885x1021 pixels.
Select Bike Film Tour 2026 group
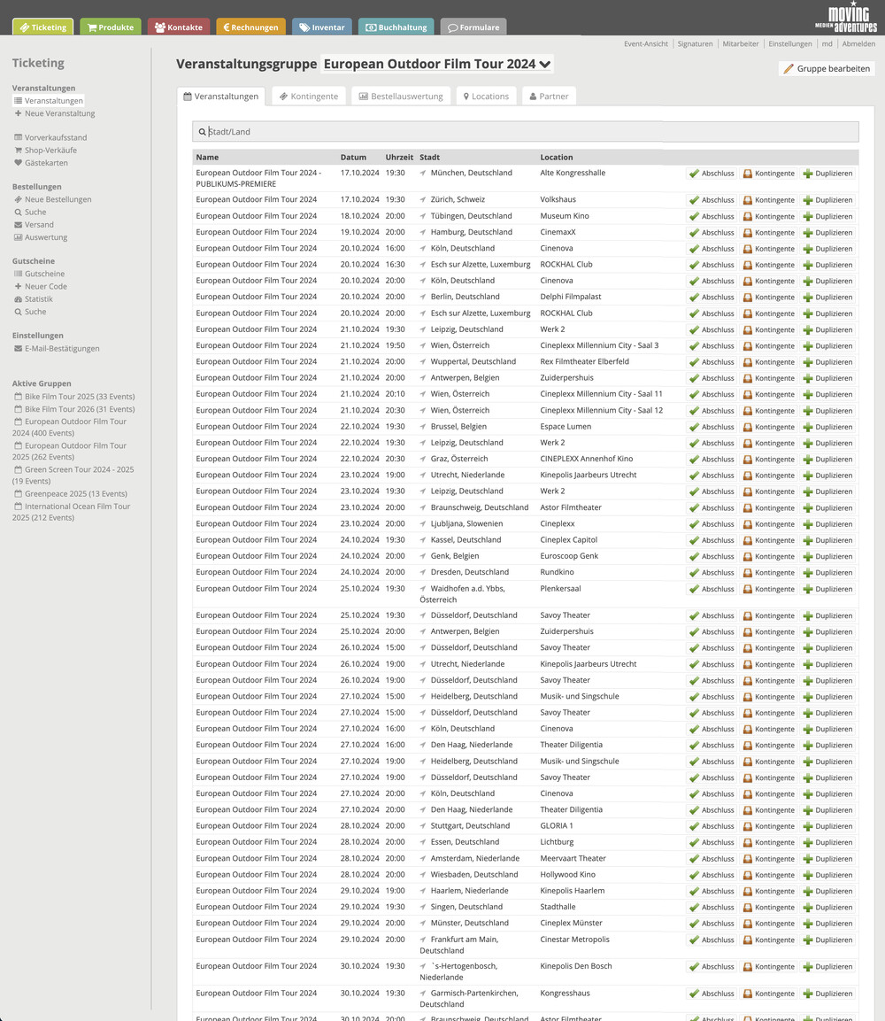coord(79,409)
